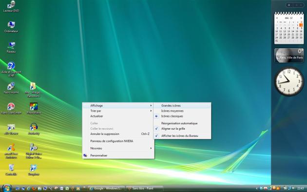This screenshot has height=192, width=307.
Task: Open the Lecteur DVD desktop icon
Action: click(x=11, y=6)
